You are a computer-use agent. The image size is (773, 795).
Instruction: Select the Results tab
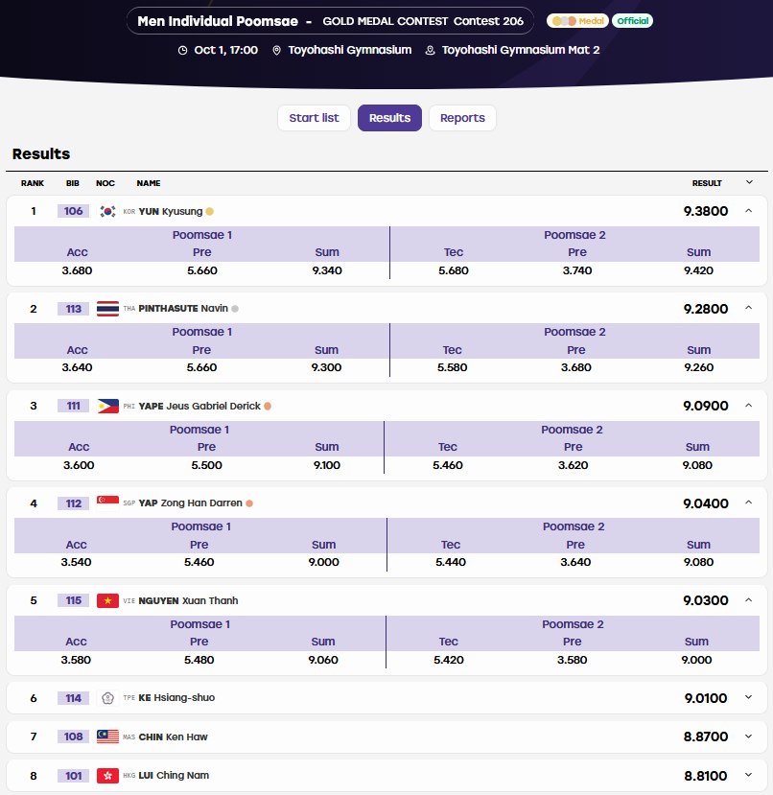[x=389, y=118]
